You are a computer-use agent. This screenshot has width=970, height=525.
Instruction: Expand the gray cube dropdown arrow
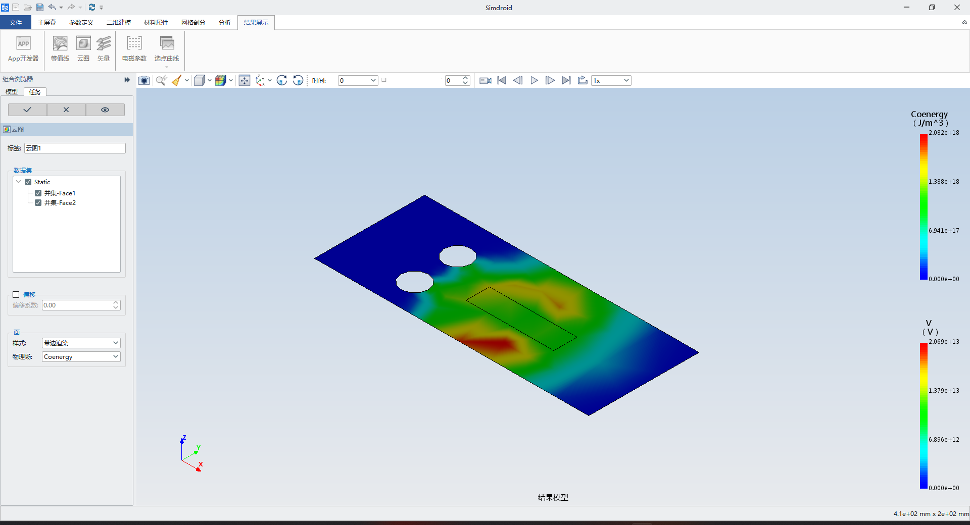point(210,80)
